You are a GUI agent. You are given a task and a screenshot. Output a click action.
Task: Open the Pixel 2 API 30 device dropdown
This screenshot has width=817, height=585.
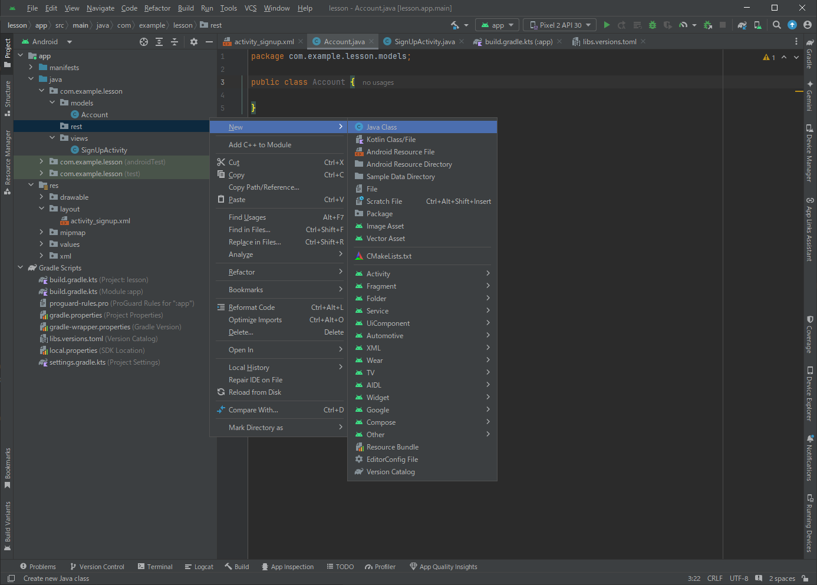click(x=559, y=25)
